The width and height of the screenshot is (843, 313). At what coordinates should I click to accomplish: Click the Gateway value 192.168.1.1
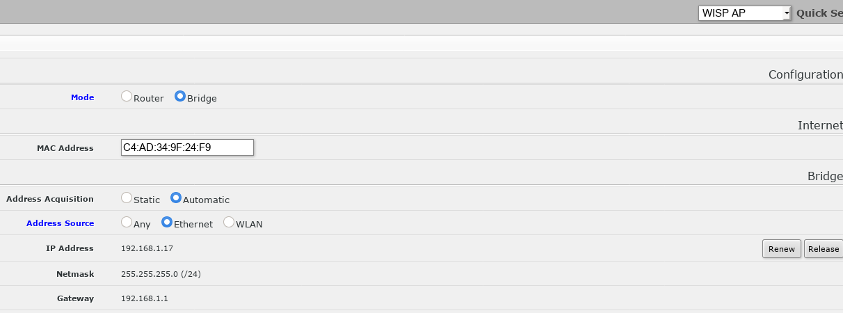point(145,298)
